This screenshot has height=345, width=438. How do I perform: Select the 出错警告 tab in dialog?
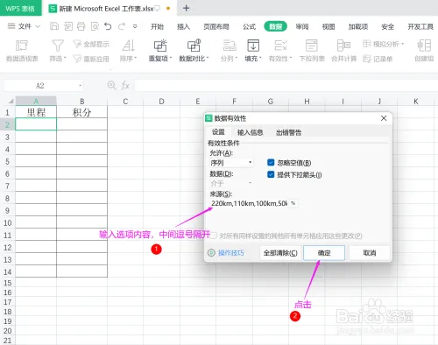pyautogui.click(x=288, y=132)
